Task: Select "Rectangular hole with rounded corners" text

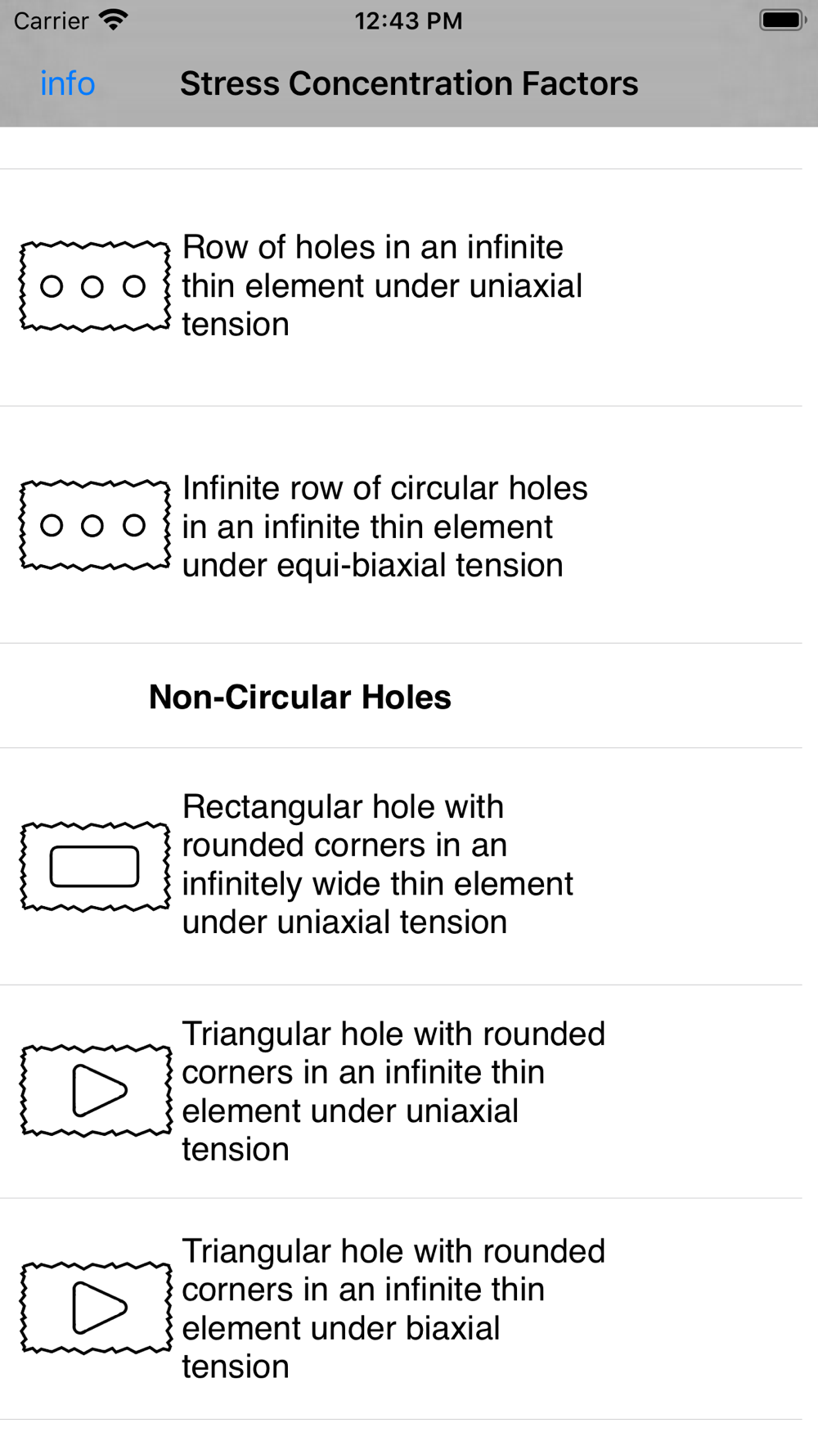Action: pos(377,864)
